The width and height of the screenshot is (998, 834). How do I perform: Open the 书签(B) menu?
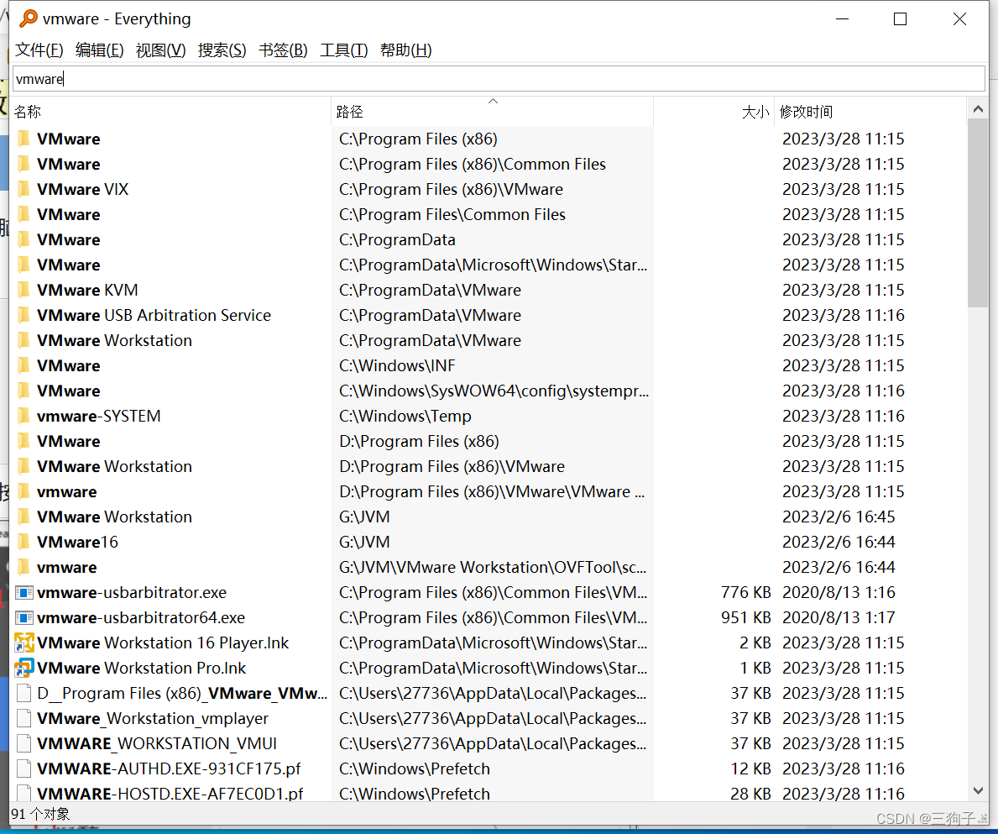(283, 50)
